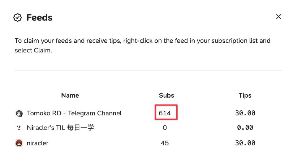Click the Name column header
Viewport: 289px width, 158px height.
click(70, 95)
